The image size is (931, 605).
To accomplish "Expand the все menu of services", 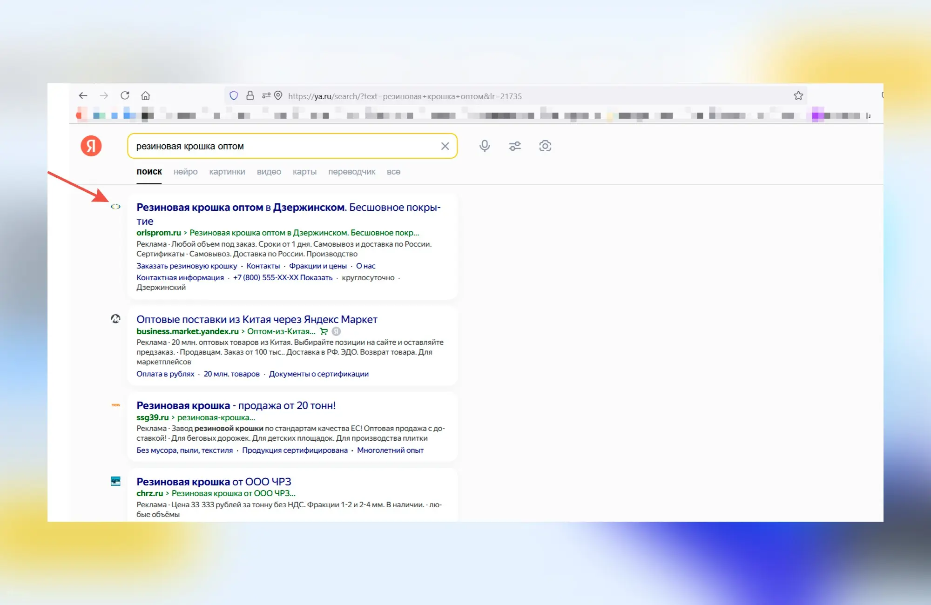I will coord(393,172).
